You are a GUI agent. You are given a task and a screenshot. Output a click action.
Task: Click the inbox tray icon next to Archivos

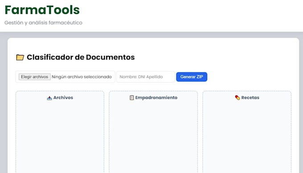coord(49,98)
